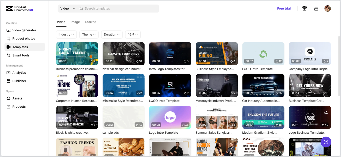
Task: Open the Global Business Trends thumbnail
Action: [217, 147]
